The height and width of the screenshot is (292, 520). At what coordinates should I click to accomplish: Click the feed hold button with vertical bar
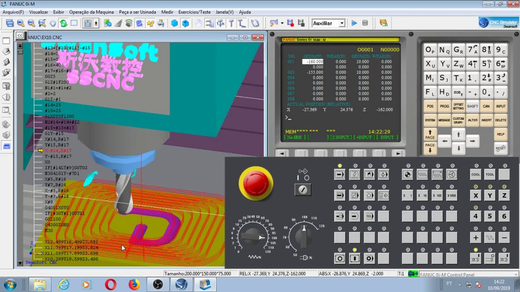click(x=354, y=258)
